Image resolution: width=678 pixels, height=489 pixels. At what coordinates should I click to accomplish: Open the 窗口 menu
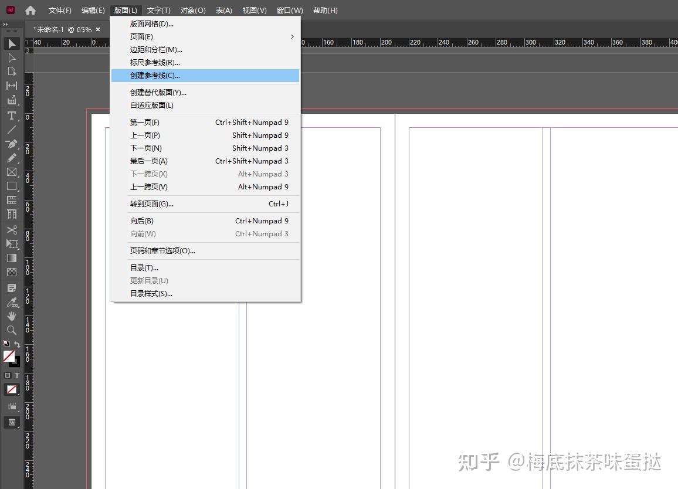[288, 10]
